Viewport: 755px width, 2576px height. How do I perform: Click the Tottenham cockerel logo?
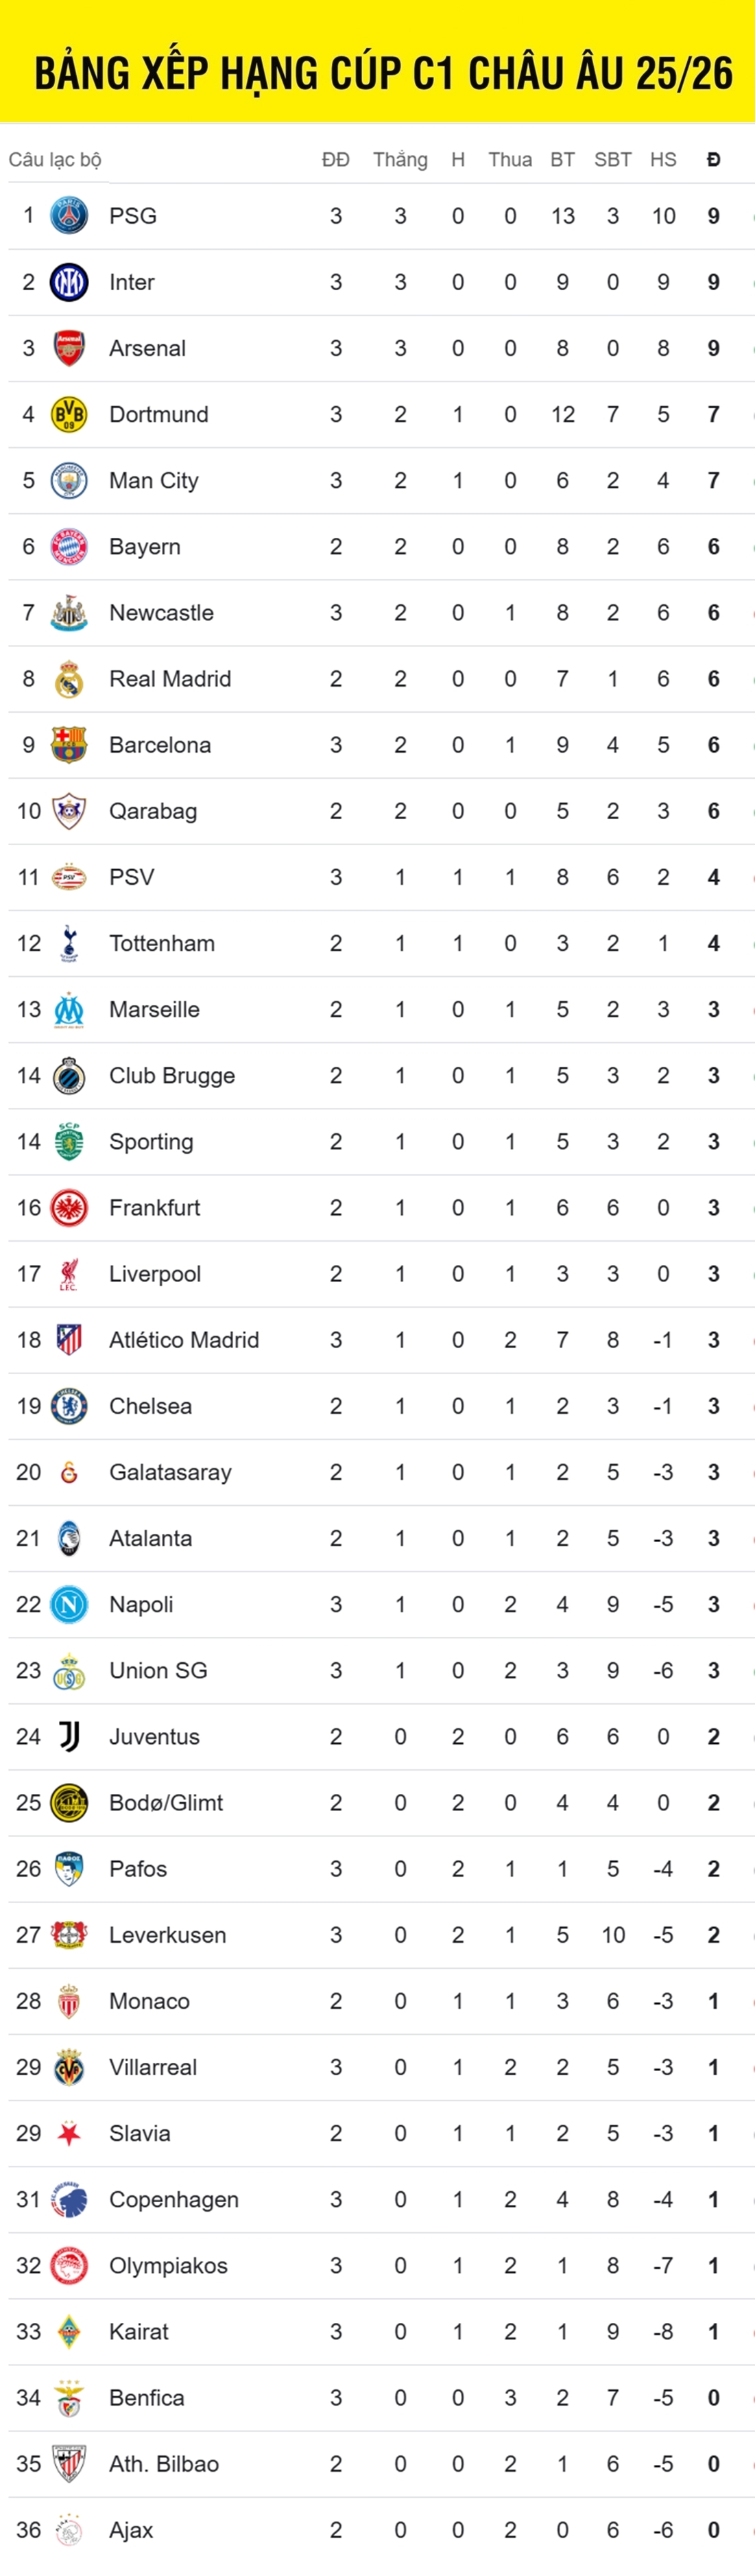(69, 943)
